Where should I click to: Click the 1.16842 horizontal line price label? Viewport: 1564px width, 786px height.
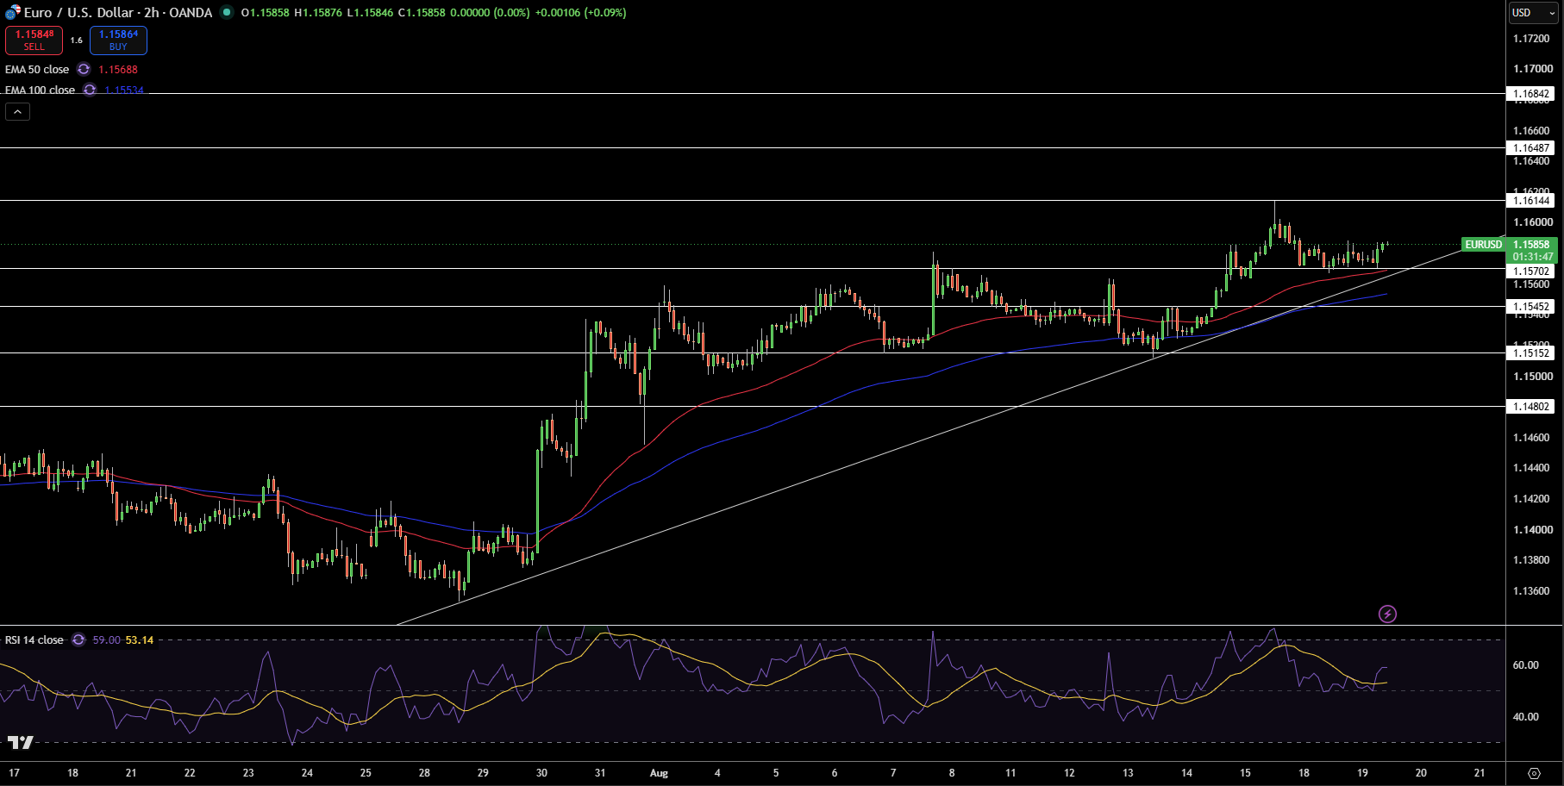(1532, 94)
